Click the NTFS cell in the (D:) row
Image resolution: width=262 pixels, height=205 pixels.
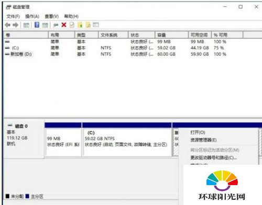[106, 54]
